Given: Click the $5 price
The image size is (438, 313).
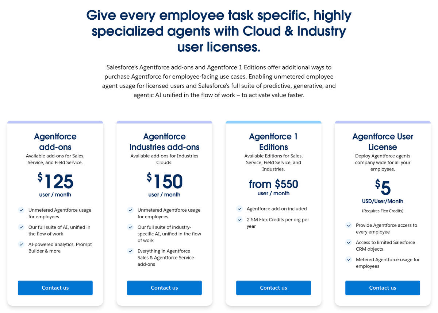Looking at the screenshot, I should point(383,188).
